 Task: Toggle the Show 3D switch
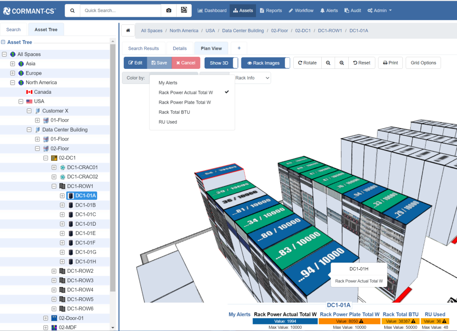pyautogui.click(x=221, y=63)
